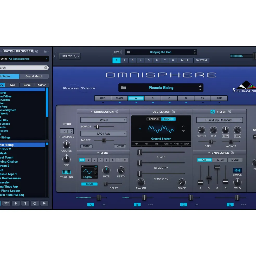Image resolution: width=256 pixels, height=256 pixels.
Task: Click the Patch Browser lock icon
Action: pyautogui.click(x=45, y=51)
